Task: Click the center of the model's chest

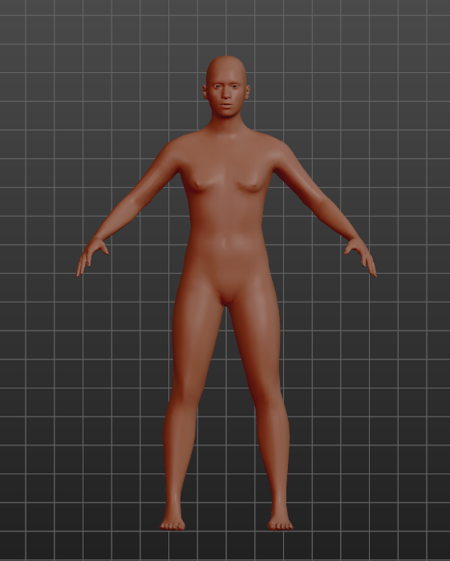Action: pos(226,179)
